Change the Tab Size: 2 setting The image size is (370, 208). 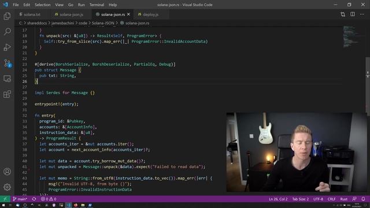click(x=301, y=199)
